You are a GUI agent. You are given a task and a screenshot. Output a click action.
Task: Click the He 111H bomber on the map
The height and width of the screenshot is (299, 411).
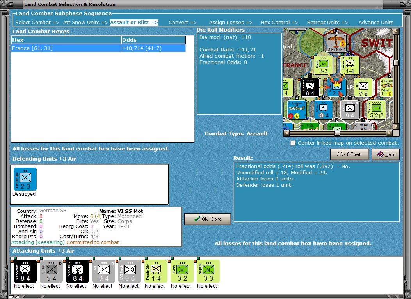(336, 42)
